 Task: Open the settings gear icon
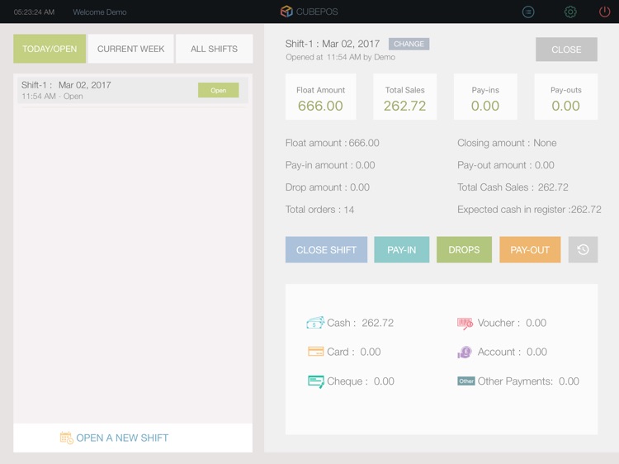pyautogui.click(x=570, y=12)
